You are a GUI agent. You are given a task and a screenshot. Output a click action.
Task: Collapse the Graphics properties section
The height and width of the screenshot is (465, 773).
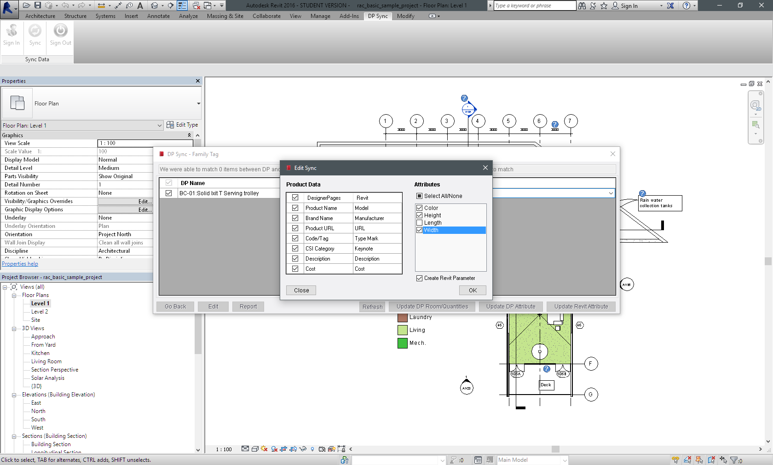(189, 135)
